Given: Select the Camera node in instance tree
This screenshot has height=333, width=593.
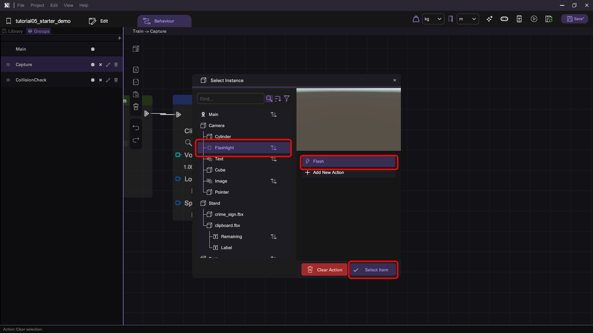Looking at the screenshot, I should pyautogui.click(x=244, y=125).
